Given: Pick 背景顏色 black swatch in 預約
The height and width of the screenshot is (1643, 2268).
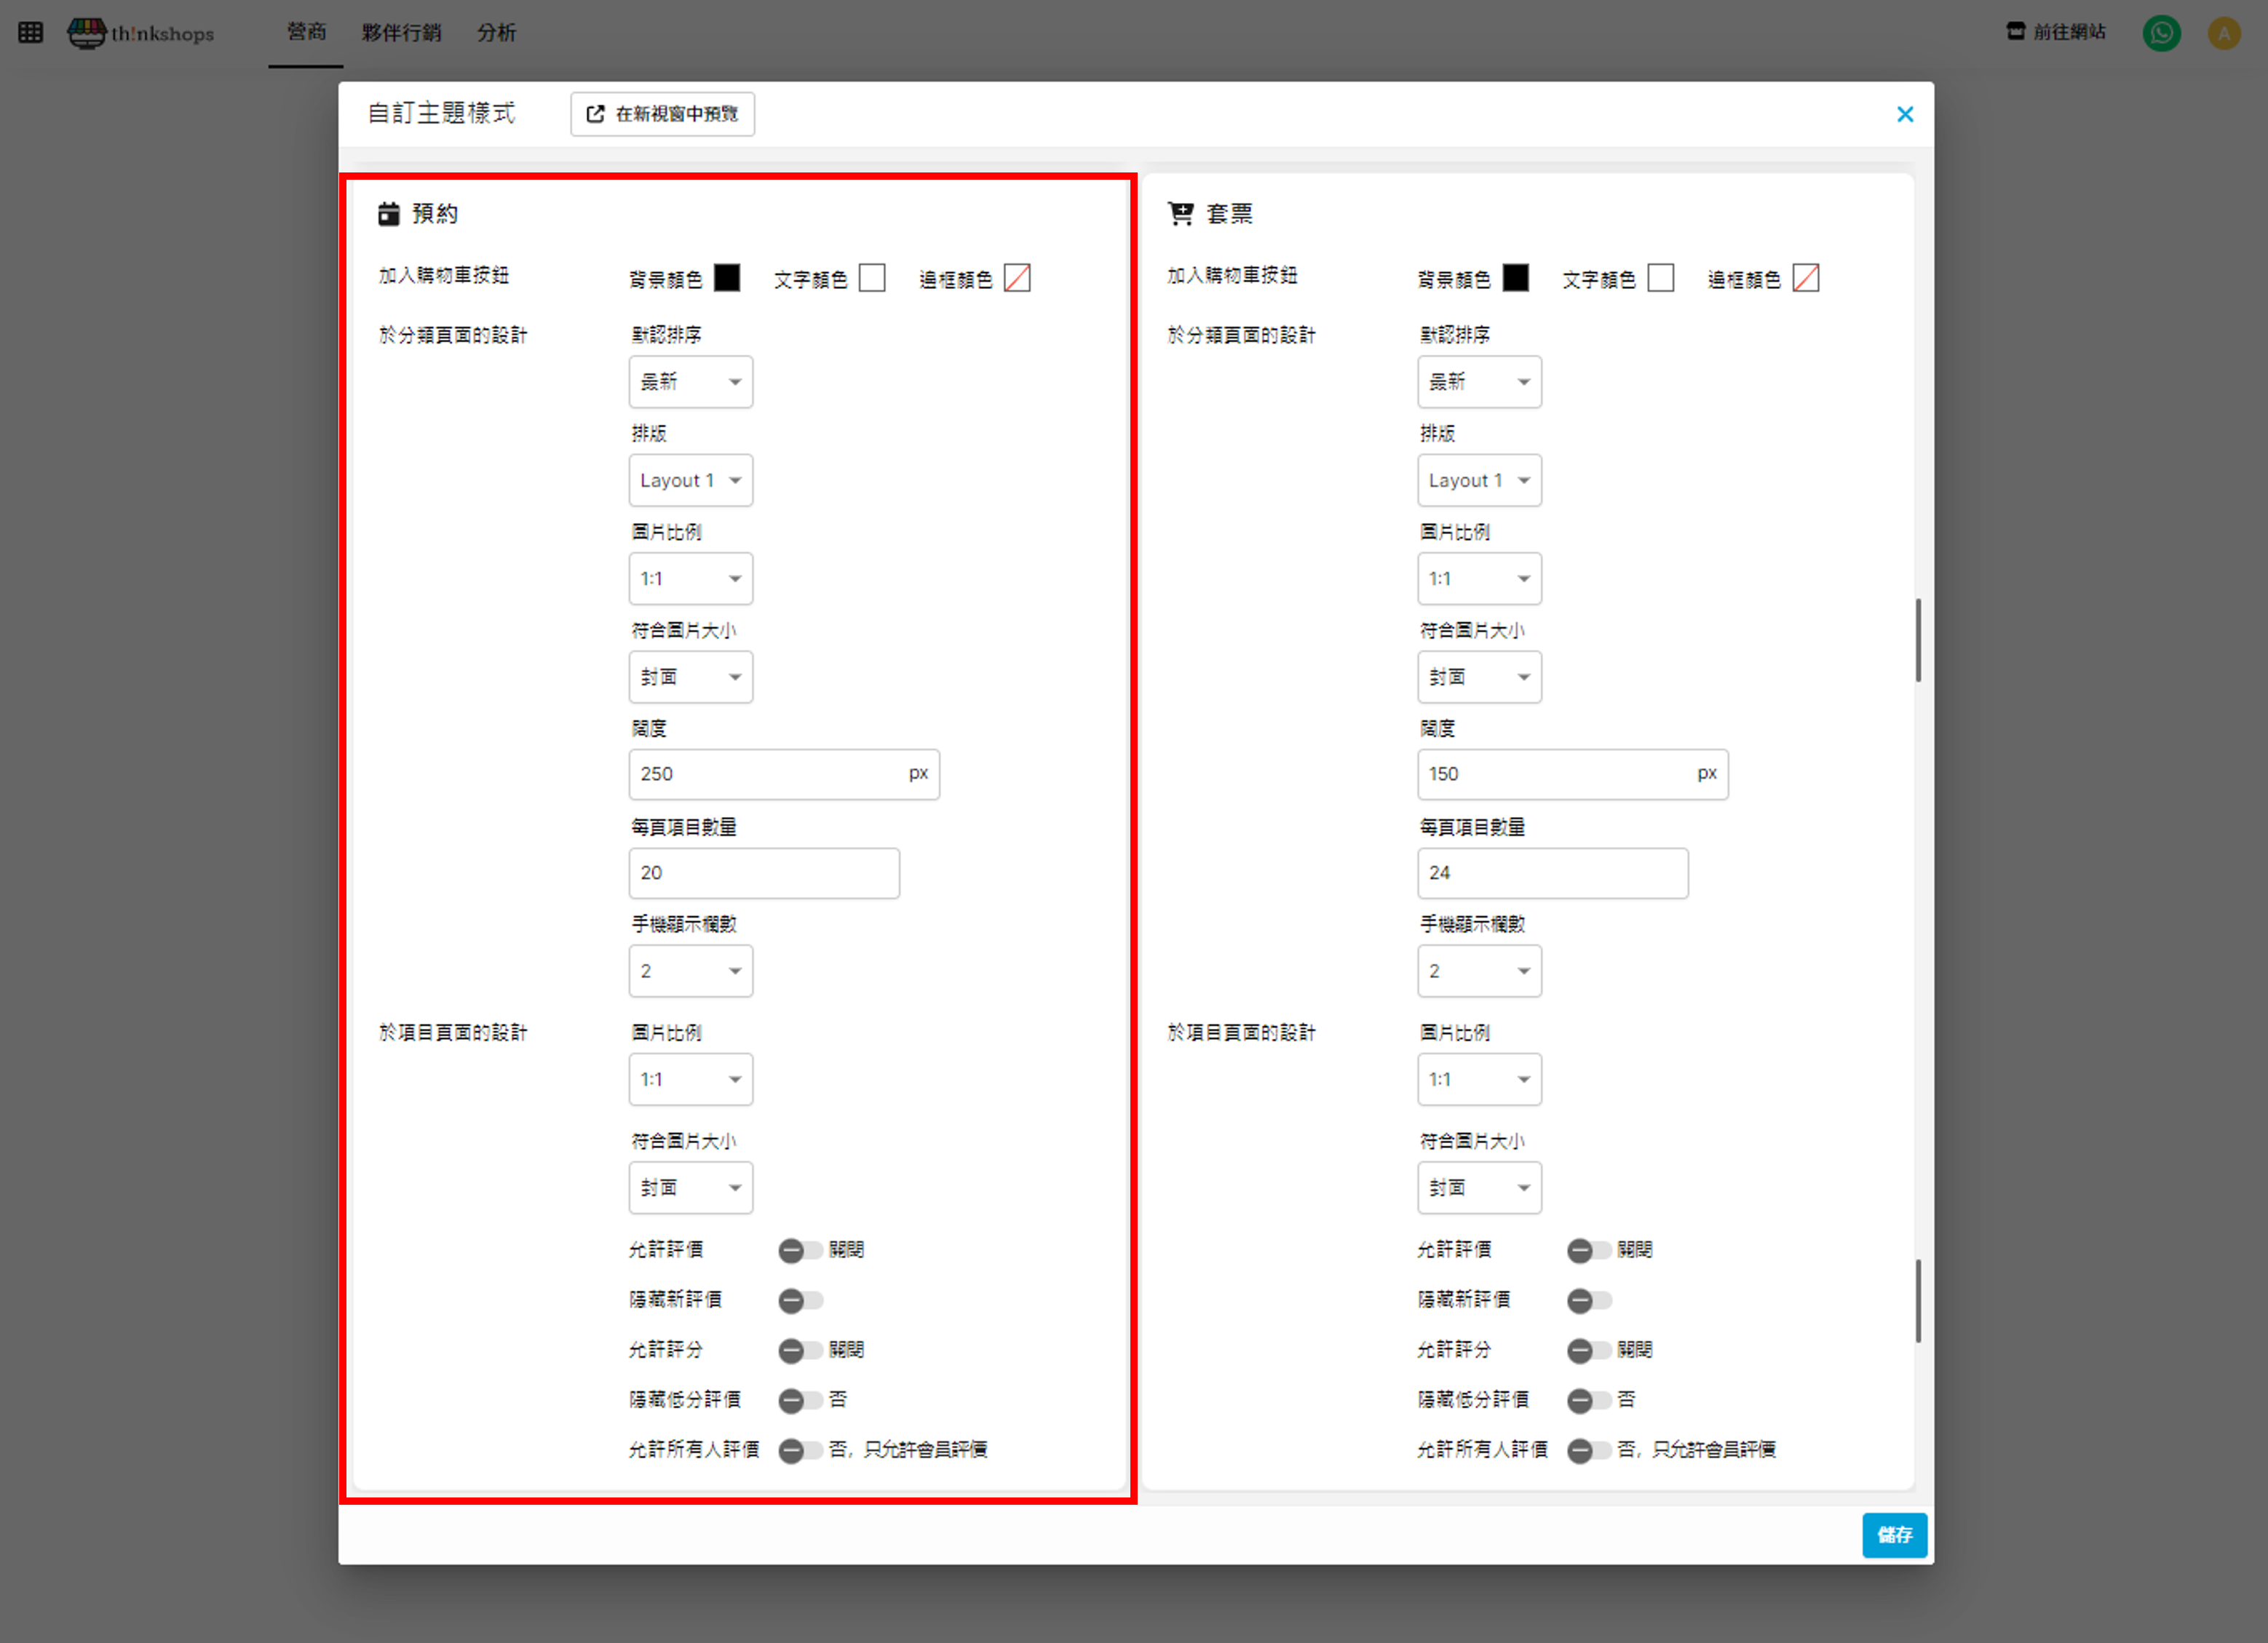Looking at the screenshot, I should click(727, 278).
